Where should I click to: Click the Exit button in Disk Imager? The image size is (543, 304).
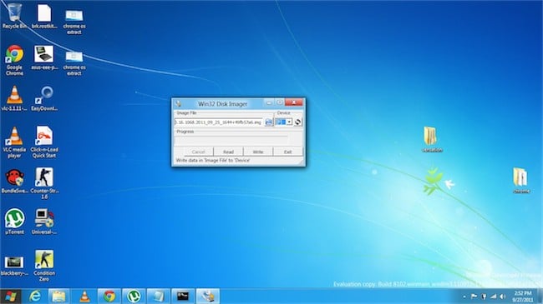287,152
